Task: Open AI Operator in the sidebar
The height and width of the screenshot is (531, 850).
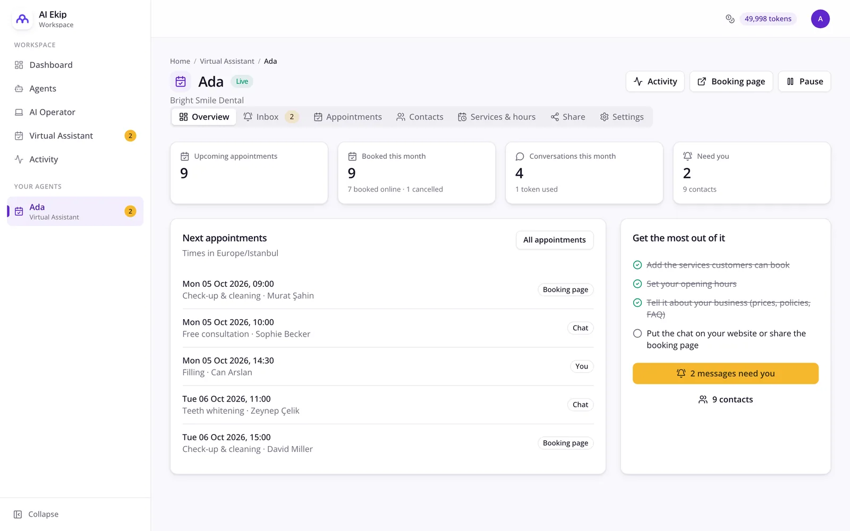Action: point(75,112)
